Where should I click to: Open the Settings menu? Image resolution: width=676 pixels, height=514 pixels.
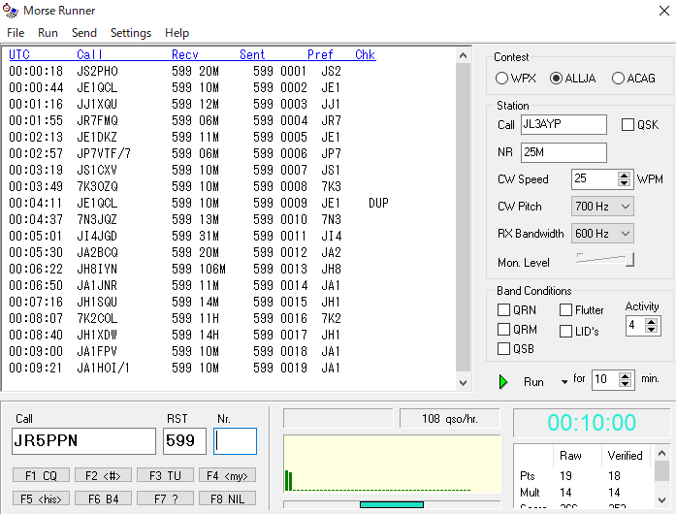[131, 33]
